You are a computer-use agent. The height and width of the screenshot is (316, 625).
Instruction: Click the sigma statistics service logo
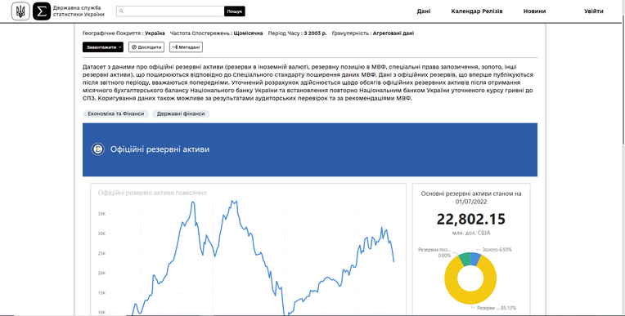42,11
